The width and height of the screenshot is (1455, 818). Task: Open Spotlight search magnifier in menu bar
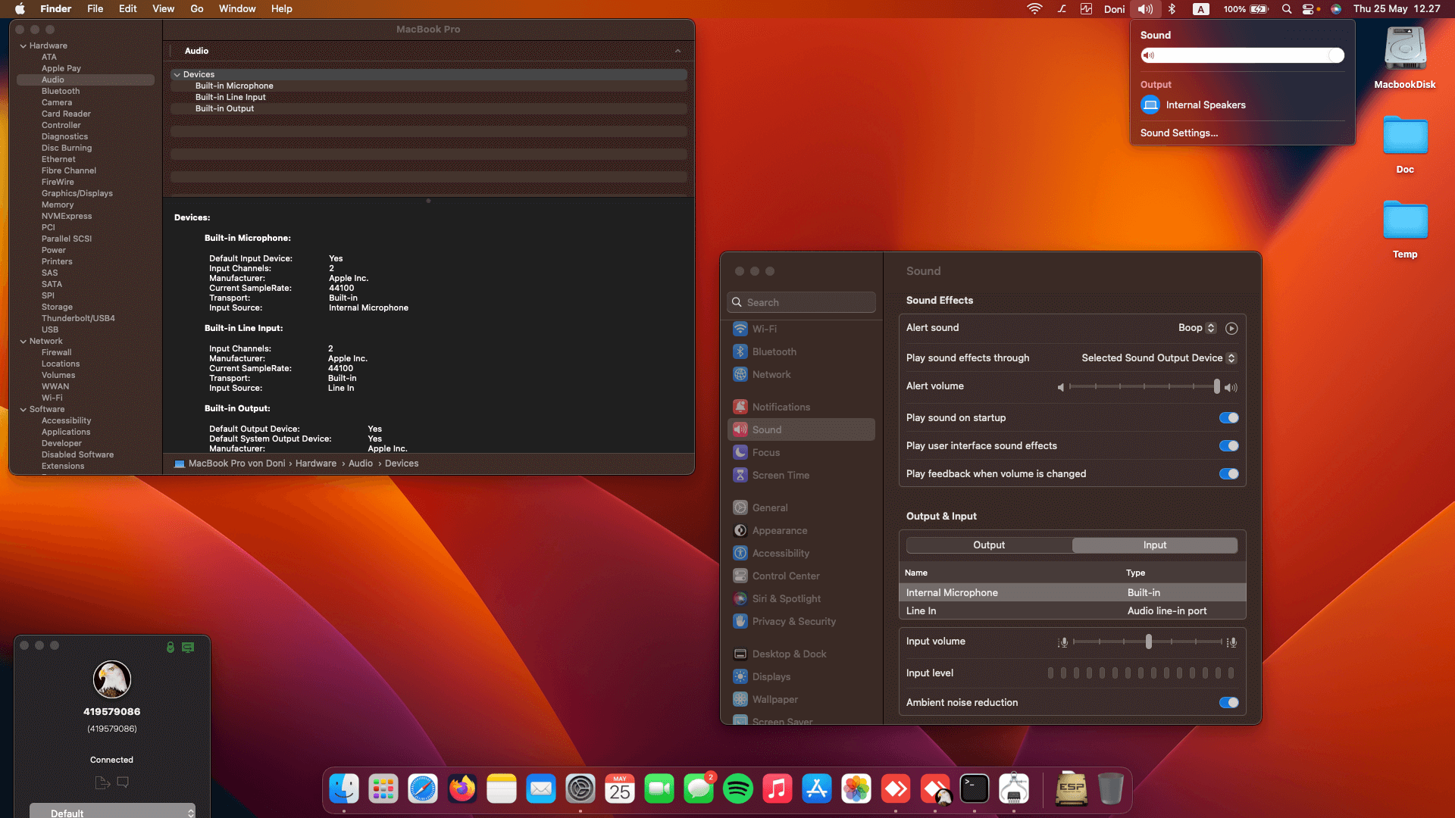coord(1286,9)
